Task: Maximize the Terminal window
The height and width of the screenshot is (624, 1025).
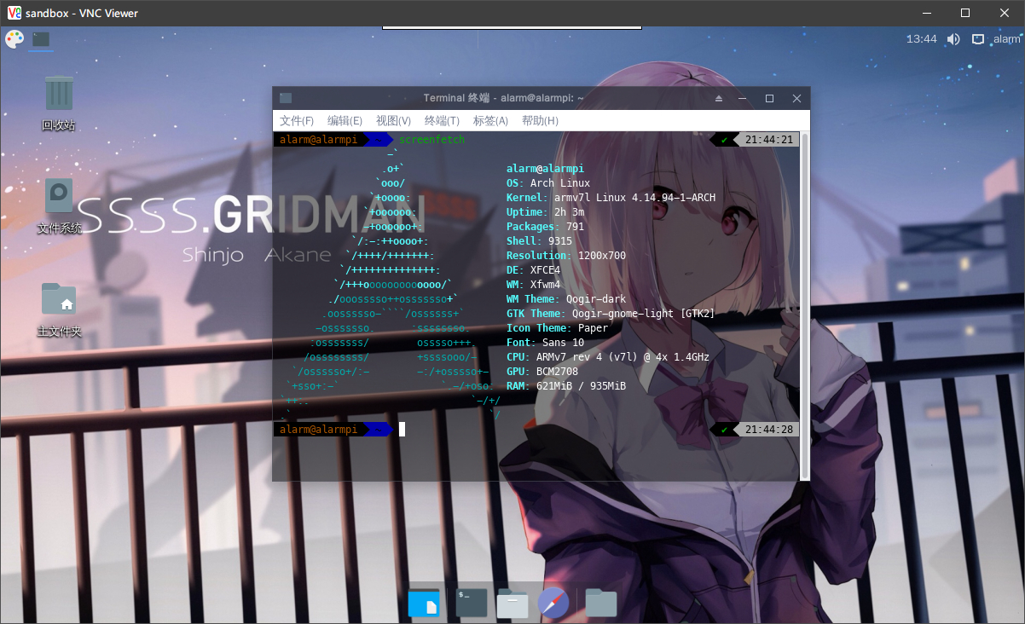Action: pyautogui.click(x=769, y=98)
